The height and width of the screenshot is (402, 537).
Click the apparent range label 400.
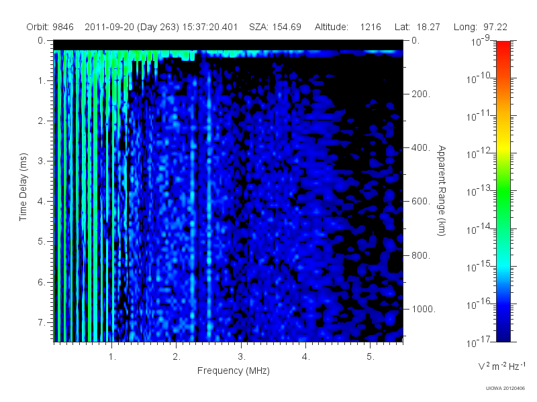point(421,147)
